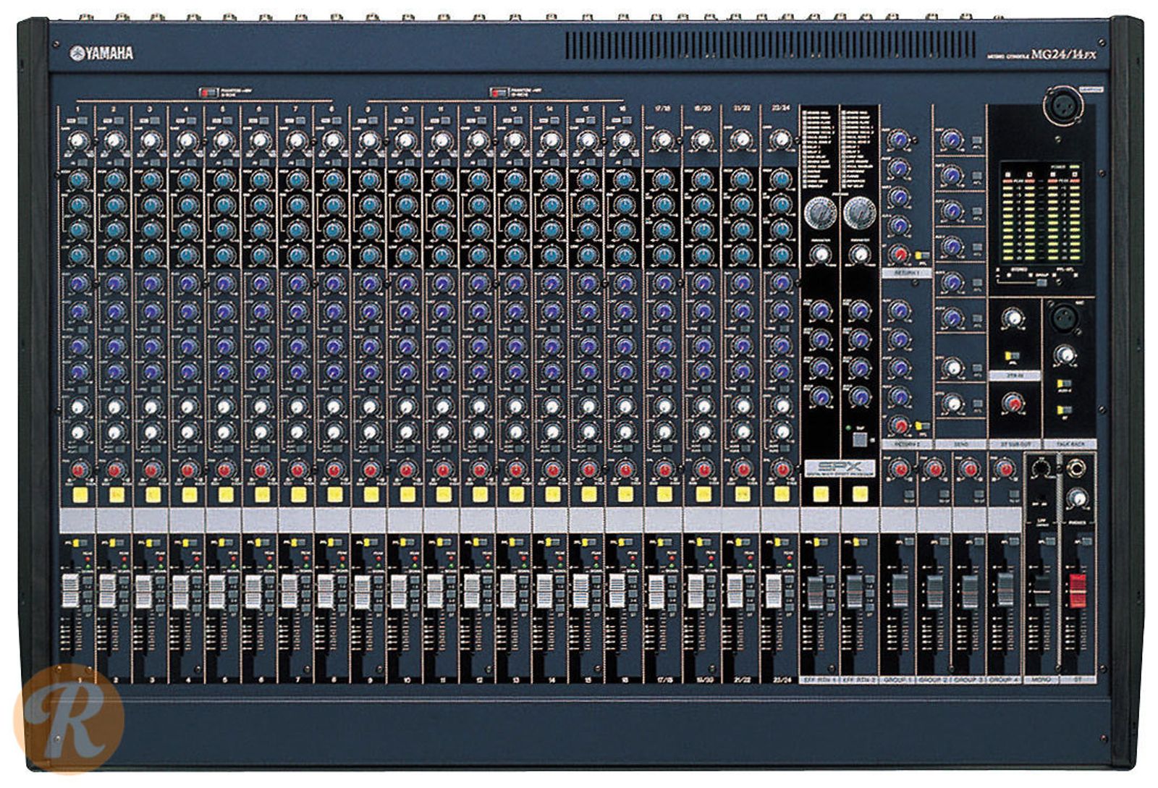This screenshot has width=1158, height=788.
Task: Toggle the 2TR IN PFL switch
Action: (1013, 357)
